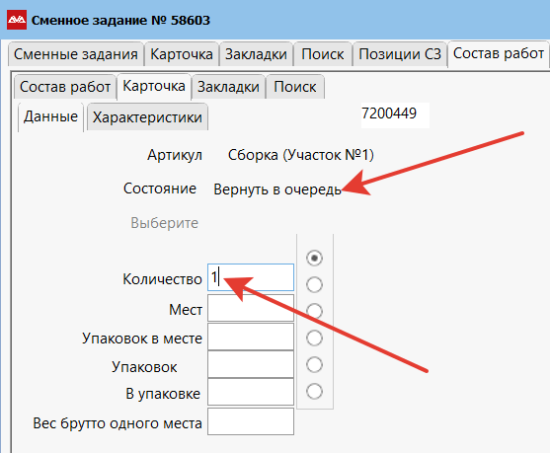Click the Количество input field
The width and height of the screenshot is (550, 453).
(251, 277)
